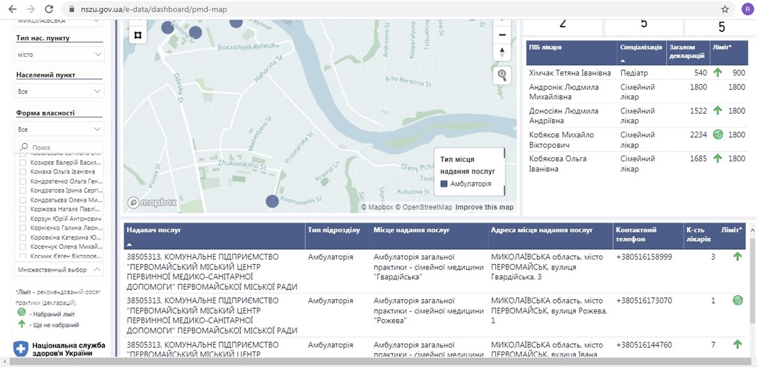757x368 pixels.
Task: Select the Кондратова Ірина checkbox
Action: click(x=23, y=190)
